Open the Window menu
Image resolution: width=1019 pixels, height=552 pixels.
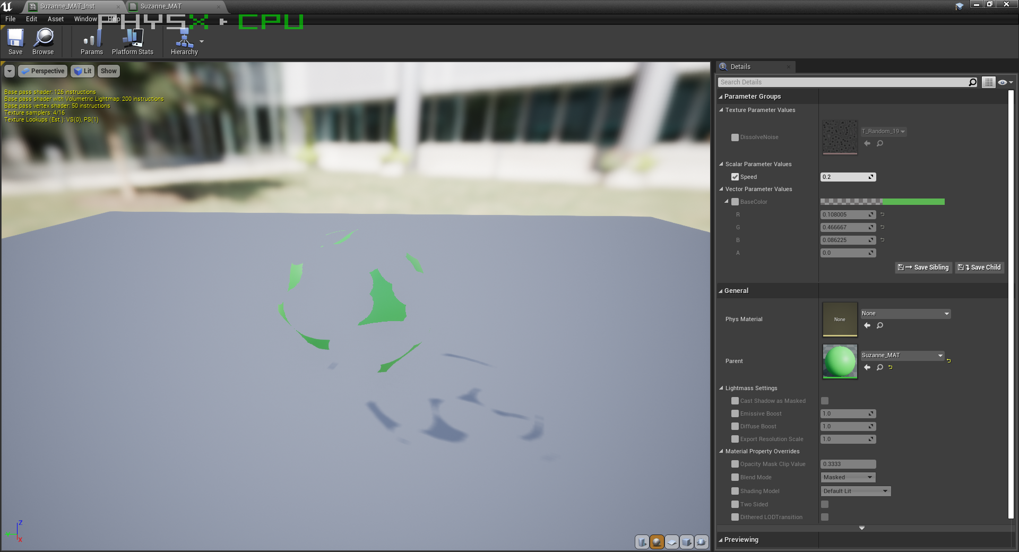pyautogui.click(x=85, y=19)
